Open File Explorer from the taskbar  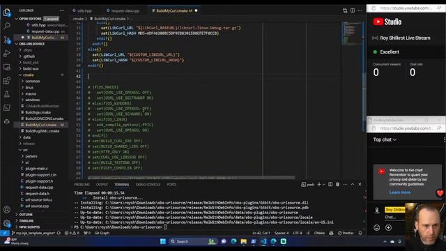243,241
